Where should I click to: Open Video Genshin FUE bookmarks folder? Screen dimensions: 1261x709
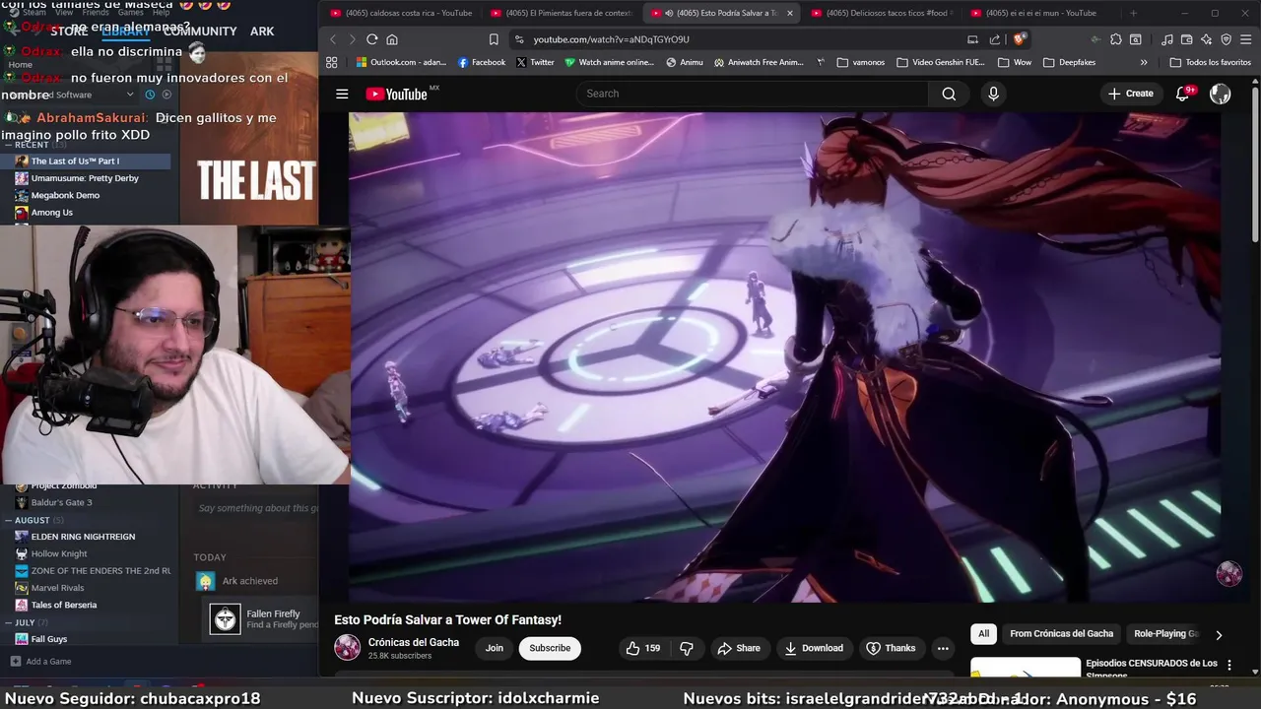[941, 62]
